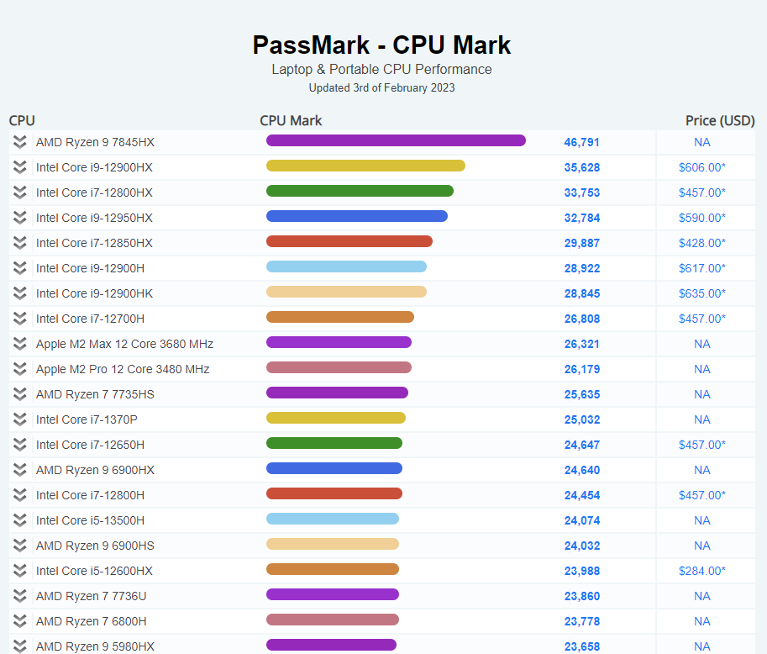Viewport: 767px width, 654px height.
Task: Click the score 23,658
Action: pos(581,646)
